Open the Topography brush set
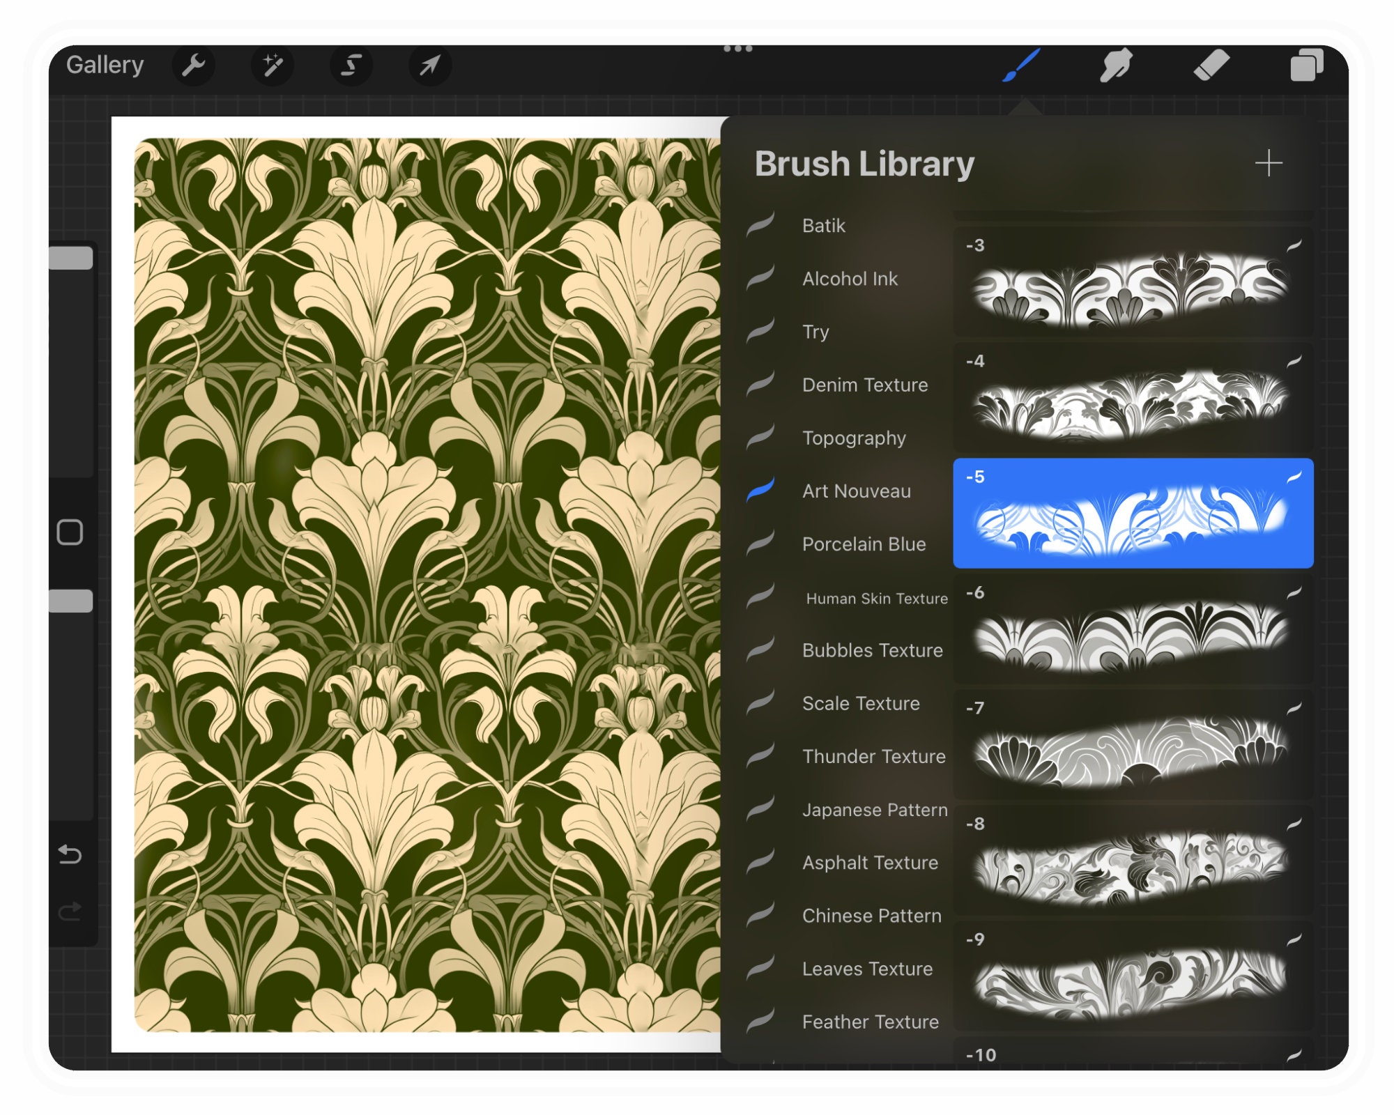The height and width of the screenshot is (1115, 1394). point(848,438)
